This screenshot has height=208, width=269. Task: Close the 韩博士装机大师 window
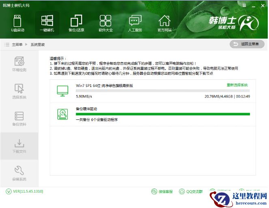pos(263,6)
